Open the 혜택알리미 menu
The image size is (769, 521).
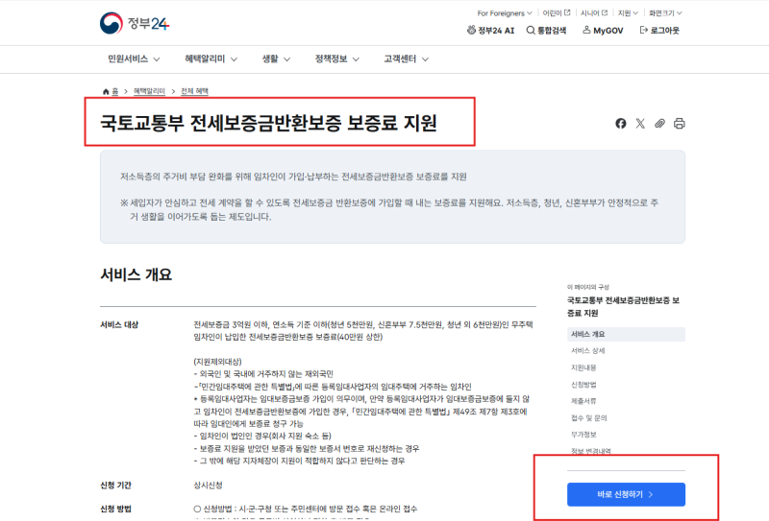pos(211,59)
